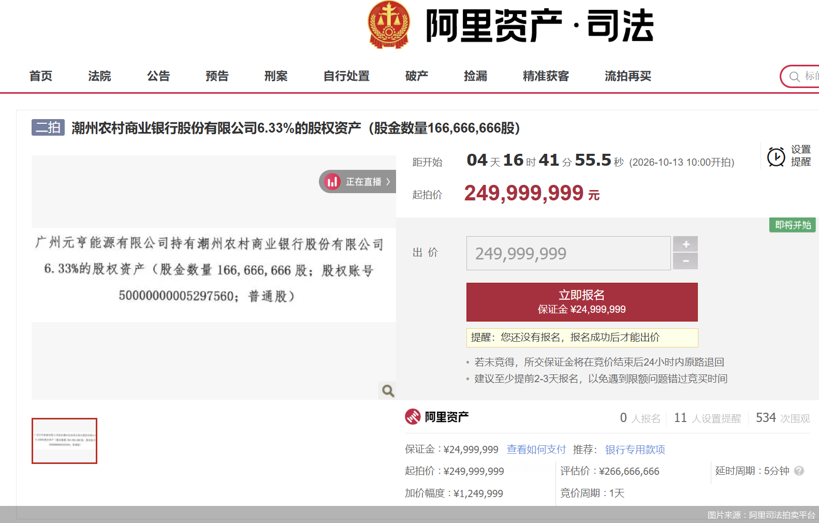Click the help icon beside 延时周期
The image size is (819, 523).
[x=799, y=471]
